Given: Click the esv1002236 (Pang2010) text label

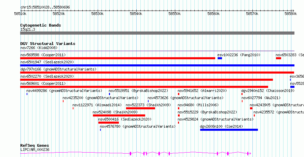Looking at the screenshot, I should [x=239, y=55].
